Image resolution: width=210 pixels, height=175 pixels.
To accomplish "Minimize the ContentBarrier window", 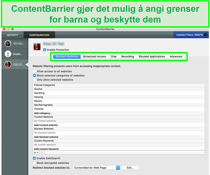I will click(8, 29).
